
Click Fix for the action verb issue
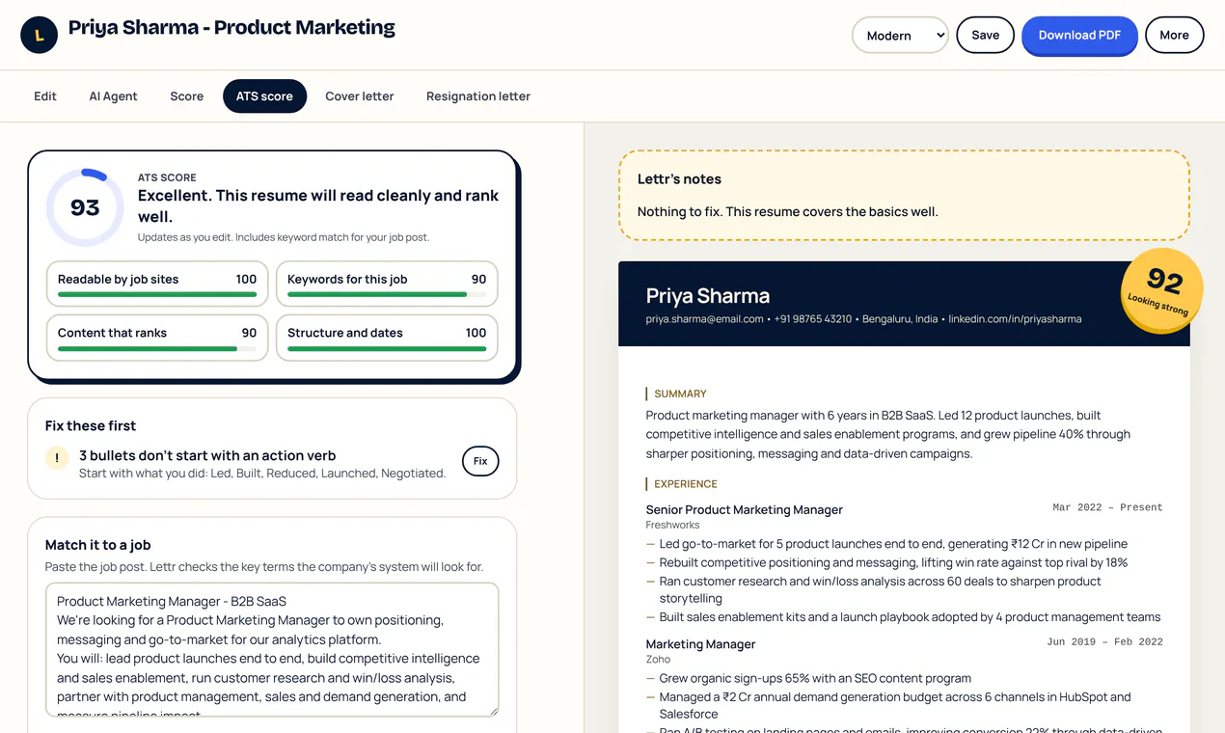(x=480, y=461)
